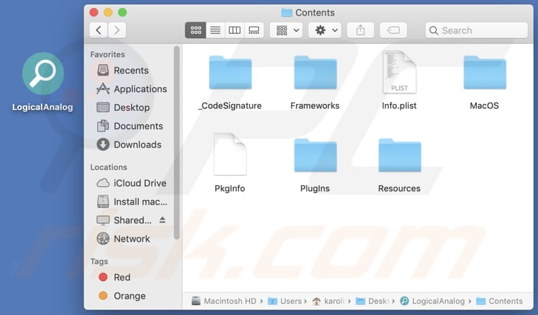Switch to list view
This screenshot has height=315, width=538.
pyautogui.click(x=215, y=31)
